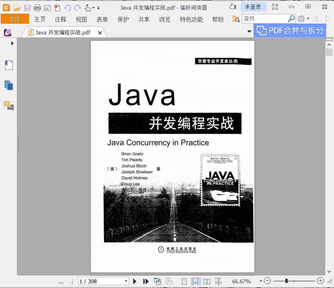Switch to the 保护 tab

tap(123, 19)
